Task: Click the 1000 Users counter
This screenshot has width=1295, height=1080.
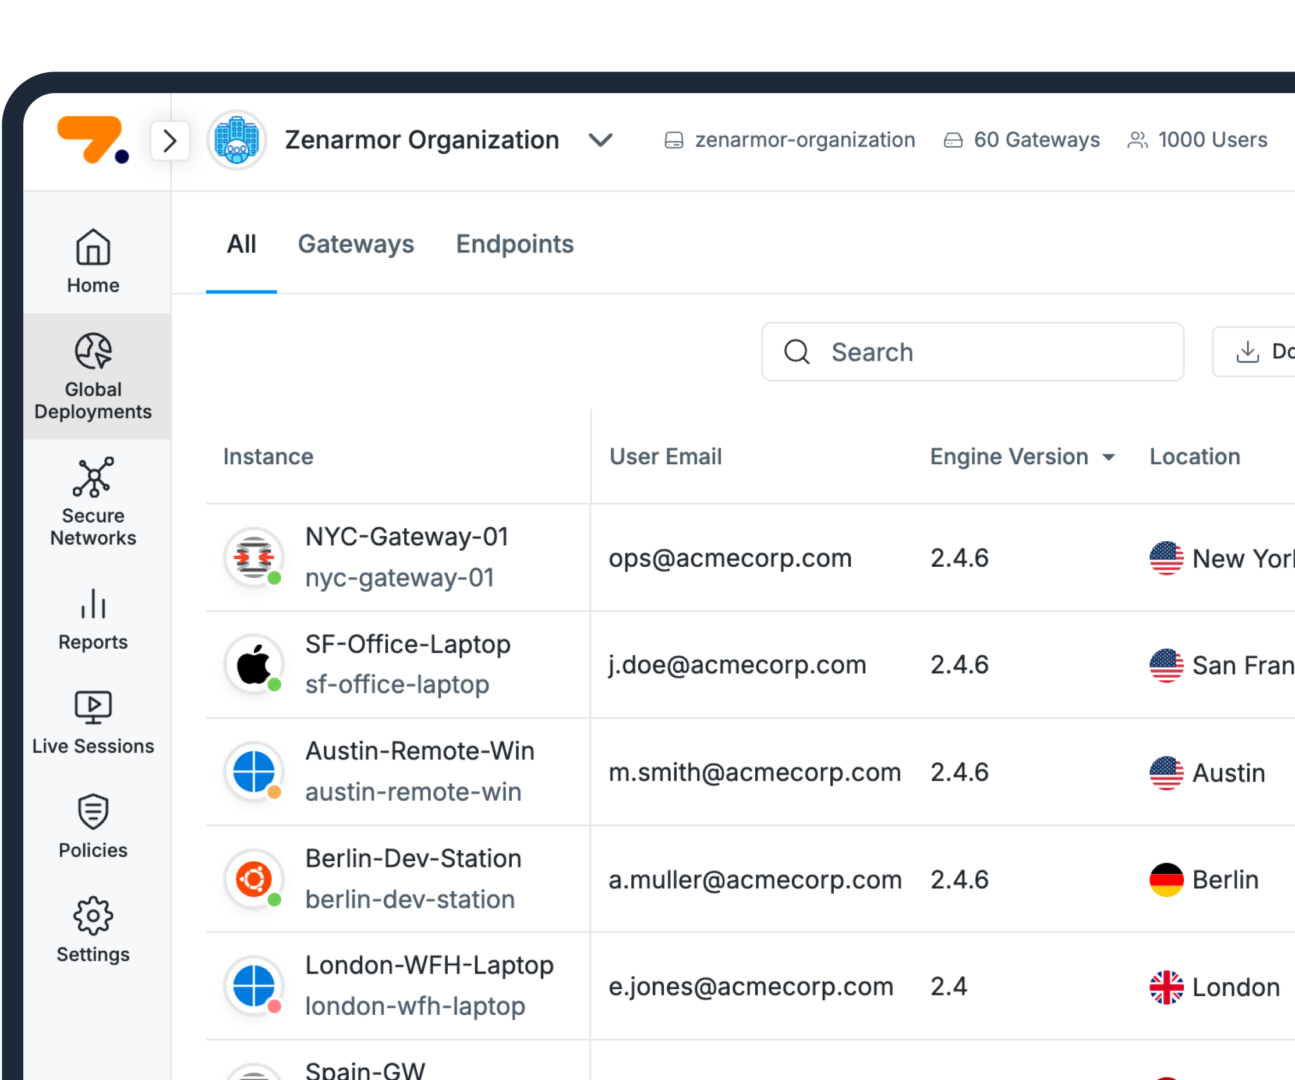Action: (1212, 140)
